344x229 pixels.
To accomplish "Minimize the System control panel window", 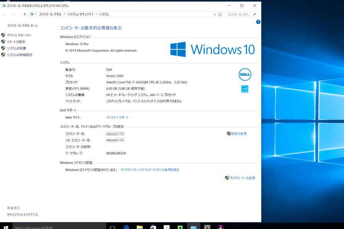I will pyautogui.click(x=229, y=6).
